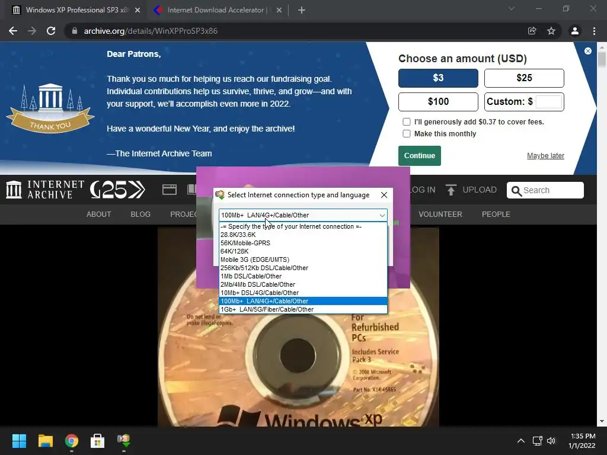This screenshot has width=607, height=455.
Task: Open ABOUT in Archive menu
Action: pos(99,214)
